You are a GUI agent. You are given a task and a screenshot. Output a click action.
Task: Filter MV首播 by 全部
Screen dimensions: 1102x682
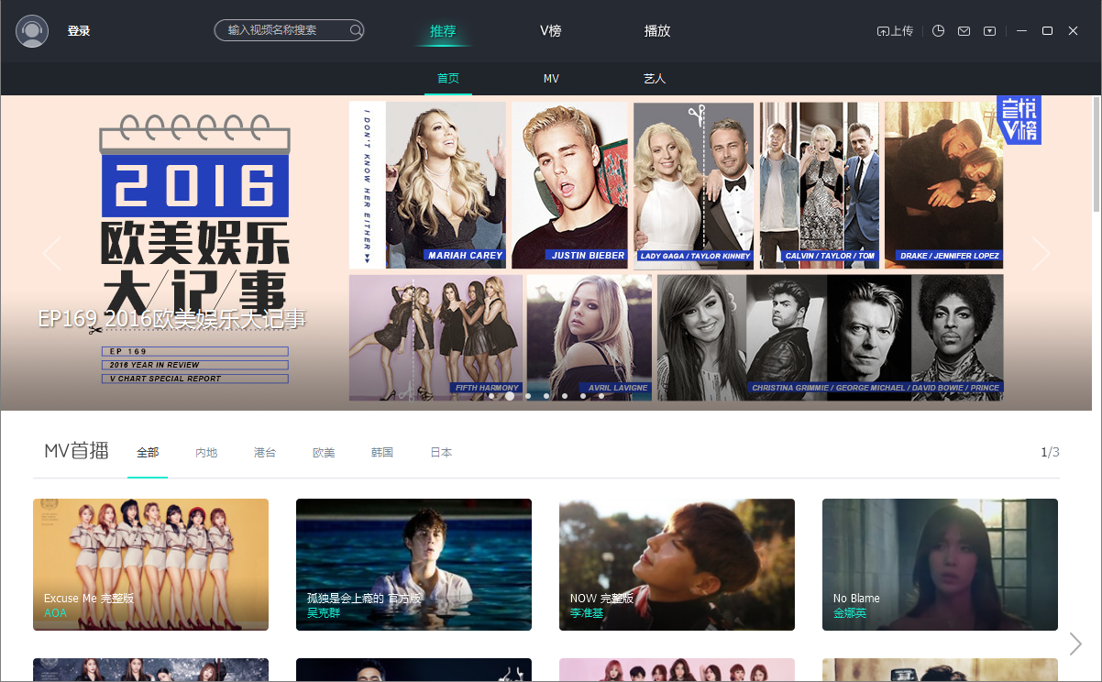[x=148, y=453]
